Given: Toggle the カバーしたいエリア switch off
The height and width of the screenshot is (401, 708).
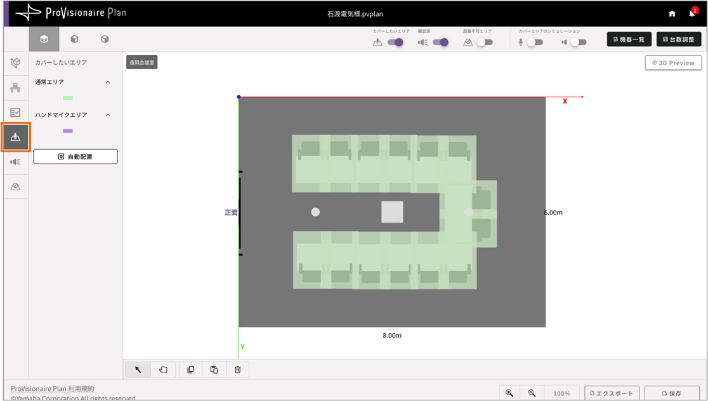Looking at the screenshot, I should [x=396, y=43].
